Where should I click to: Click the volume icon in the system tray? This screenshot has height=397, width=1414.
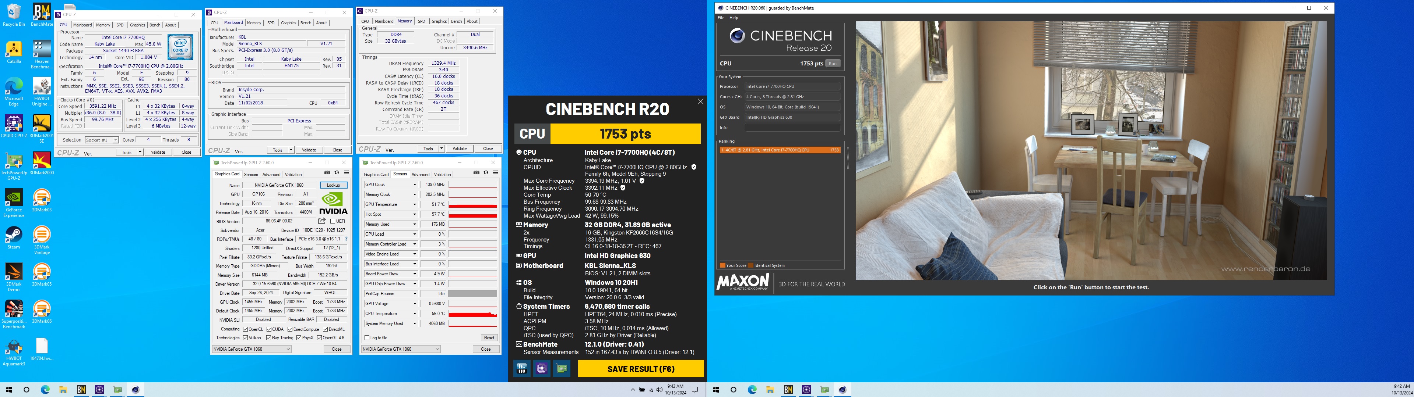pos(660,390)
